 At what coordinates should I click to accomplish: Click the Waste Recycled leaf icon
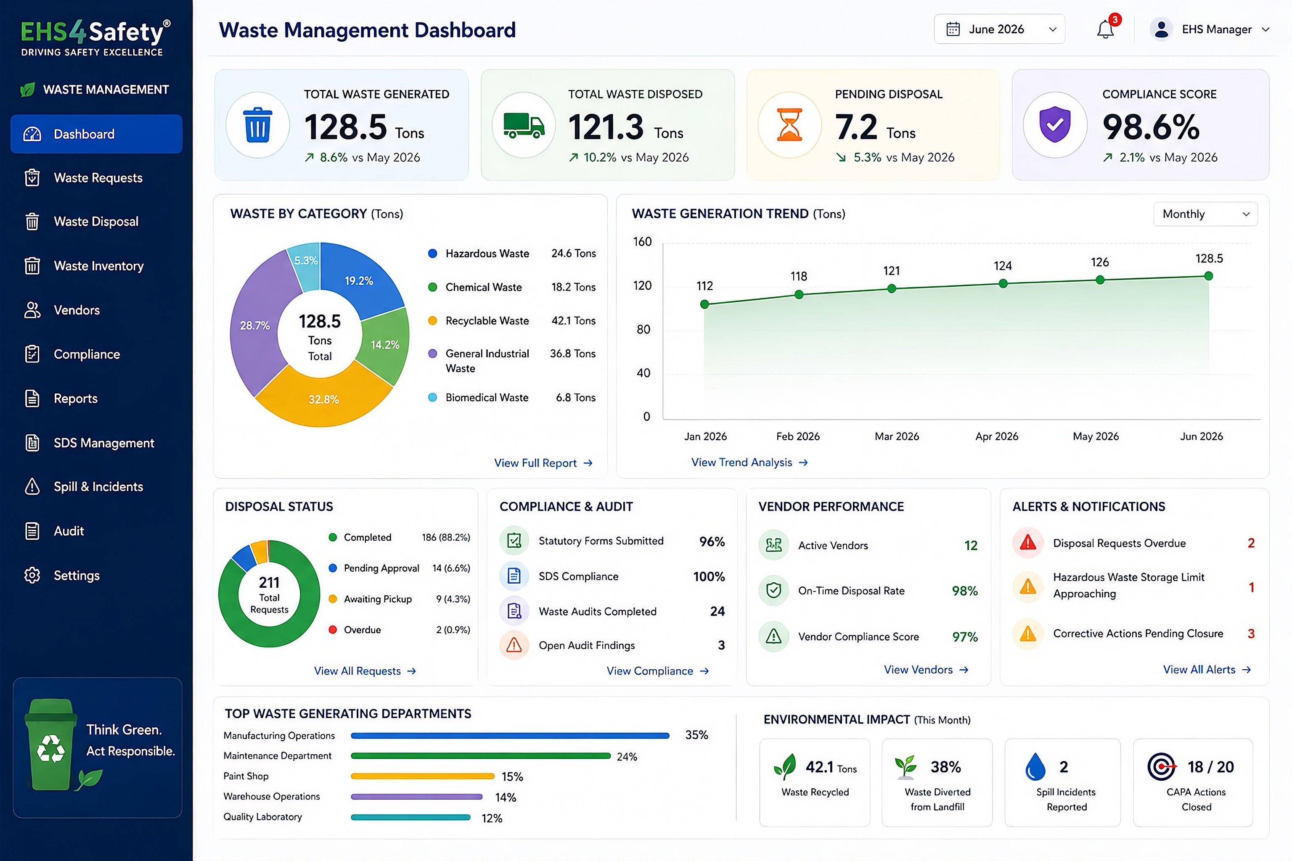[x=785, y=766]
